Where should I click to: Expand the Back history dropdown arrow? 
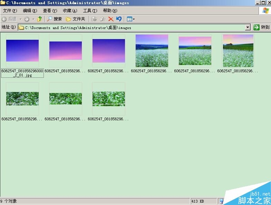pos(21,19)
